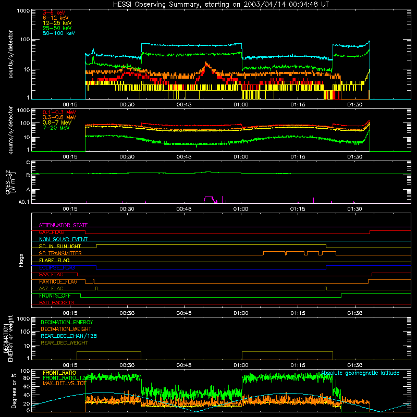Viewport: 417px width, 417px height.
Task: Select the BAD_PACKETS flag label
Action: pyautogui.click(x=57, y=302)
